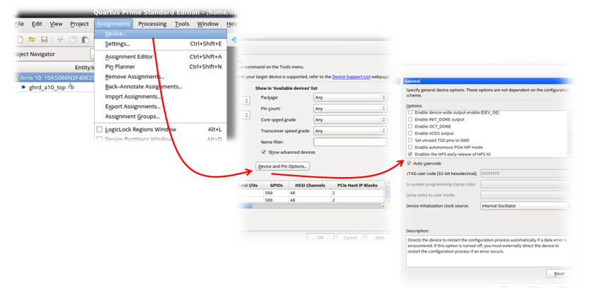This screenshot has height=288, width=607.
Task: Open the Device Support List link
Action: pos(351,77)
